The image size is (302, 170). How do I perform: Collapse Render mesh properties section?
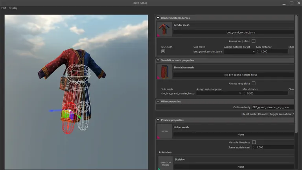[x=158, y=18]
